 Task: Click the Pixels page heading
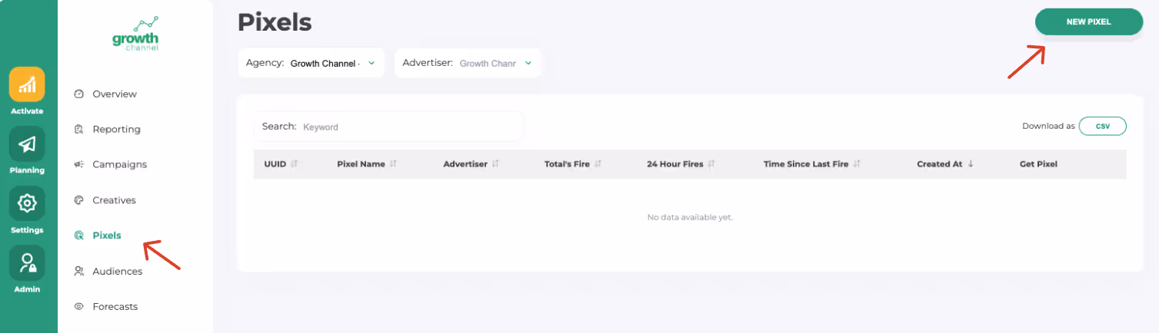275,22
